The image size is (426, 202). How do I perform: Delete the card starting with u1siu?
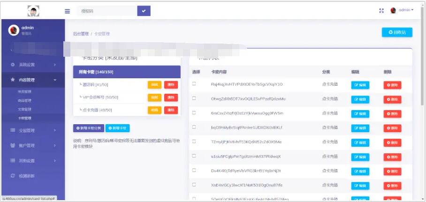(x=392, y=157)
